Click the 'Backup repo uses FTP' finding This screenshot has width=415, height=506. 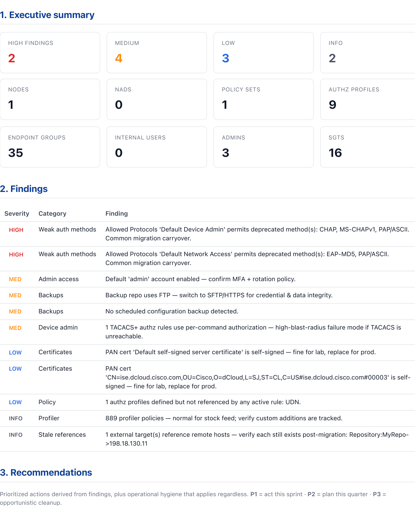[x=219, y=295]
